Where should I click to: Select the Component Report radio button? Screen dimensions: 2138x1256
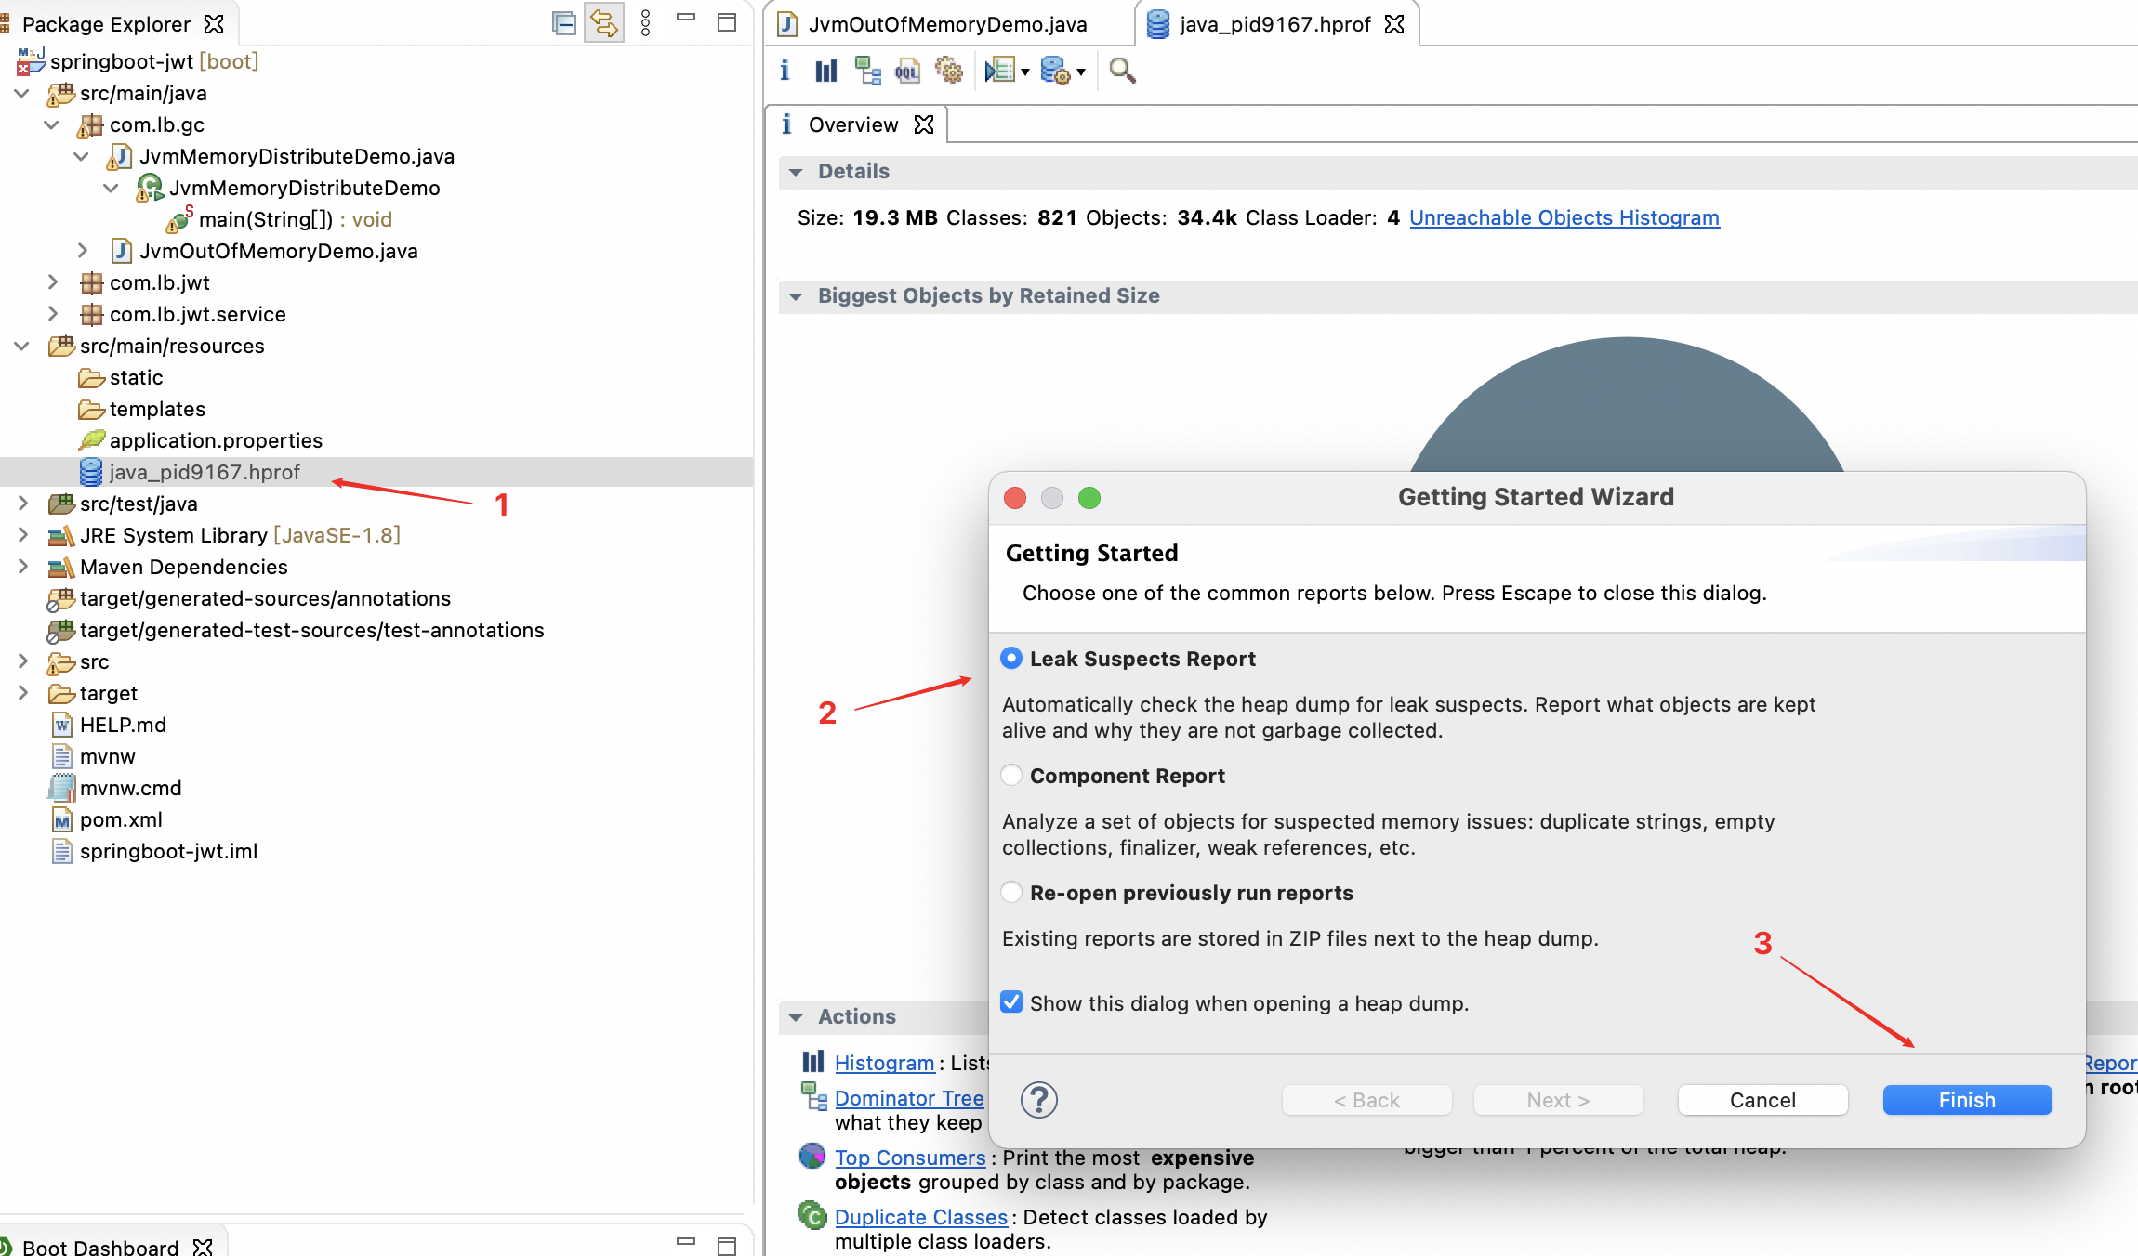pyautogui.click(x=1011, y=776)
